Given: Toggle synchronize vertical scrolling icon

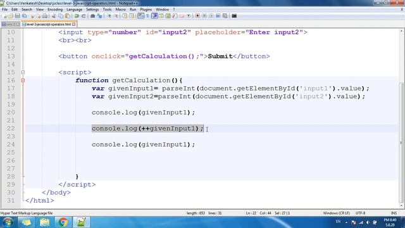Looking at the screenshot, I should point(125,16).
